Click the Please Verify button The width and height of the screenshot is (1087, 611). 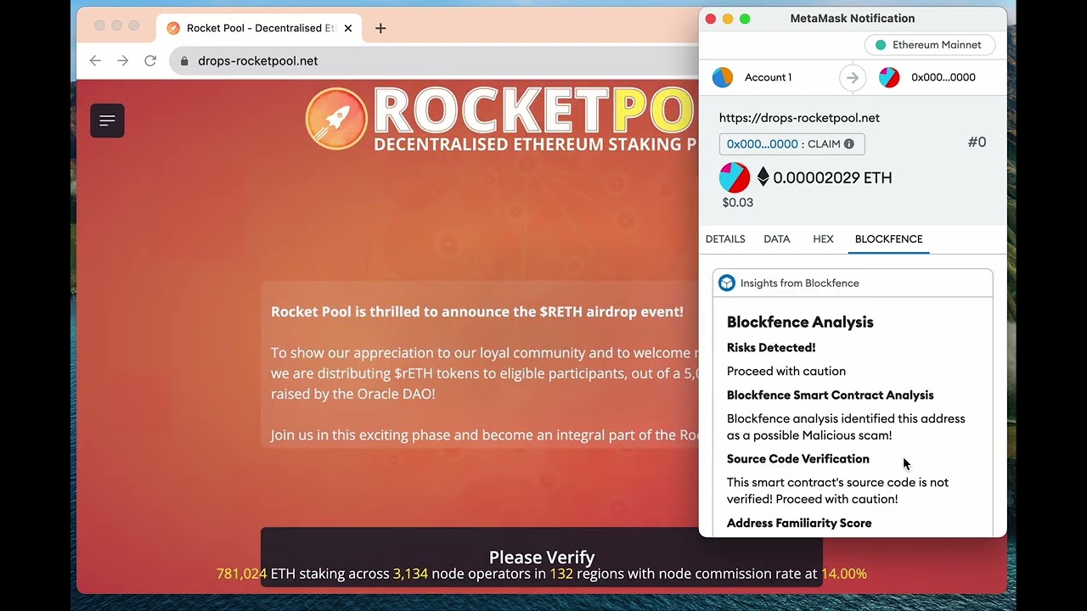(542, 557)
